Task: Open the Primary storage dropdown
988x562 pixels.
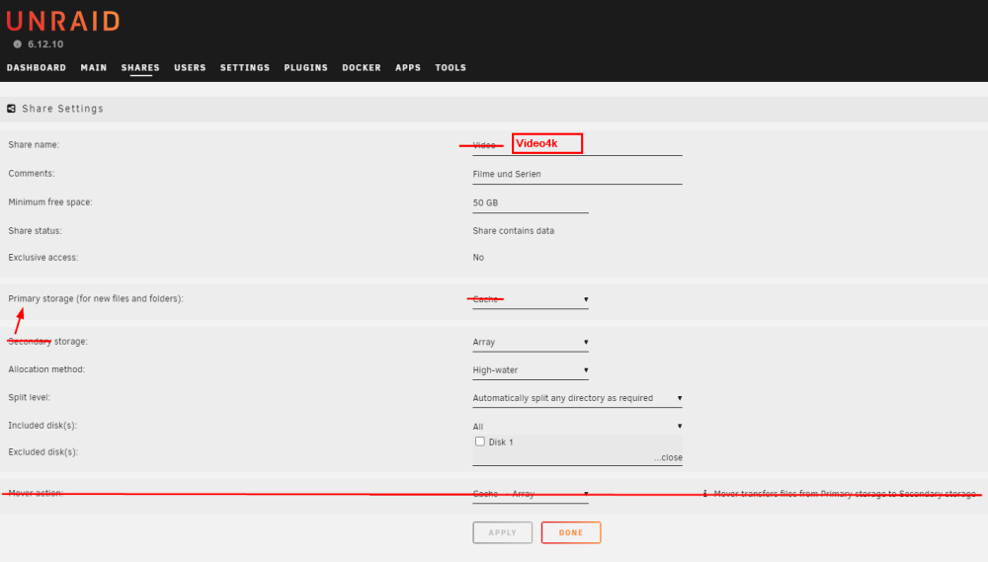Action: (531, 299)
